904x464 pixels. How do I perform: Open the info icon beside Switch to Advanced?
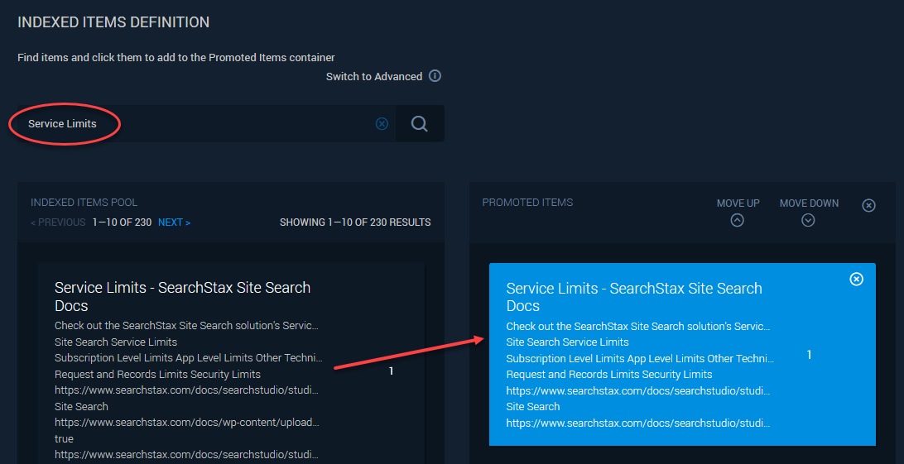(435, 76)
